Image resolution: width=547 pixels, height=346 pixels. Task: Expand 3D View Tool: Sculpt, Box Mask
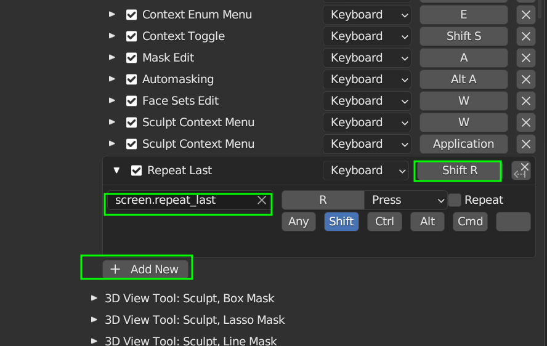[94, 298]
